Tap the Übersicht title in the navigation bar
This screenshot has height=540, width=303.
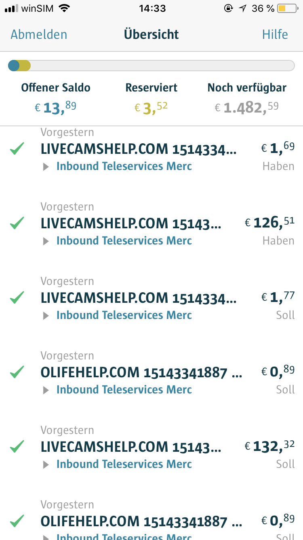[x=151, y=34]
